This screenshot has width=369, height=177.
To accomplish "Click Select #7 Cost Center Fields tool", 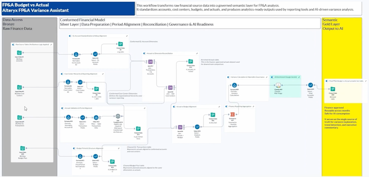I will [x=80, y=82].
